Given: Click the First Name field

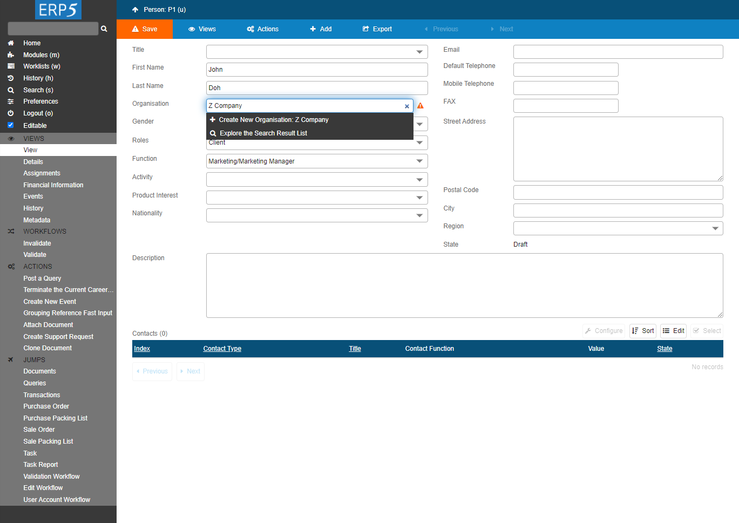Looking at the screenshot, I should coord(317,70).
